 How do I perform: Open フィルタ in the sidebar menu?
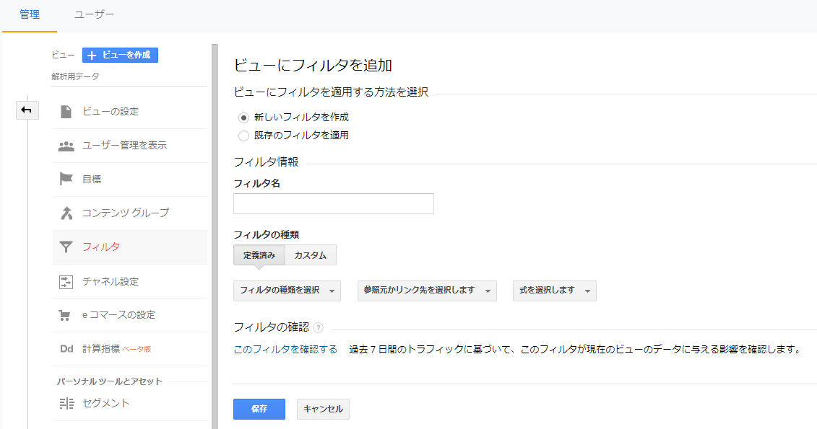click(x=130, y=247)
